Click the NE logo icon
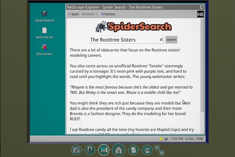This screenshot has height=157, width=235. [200, 14]
